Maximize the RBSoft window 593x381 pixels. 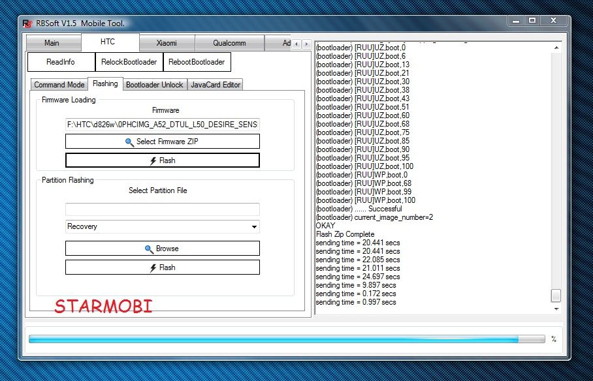[x=532, y=21]
